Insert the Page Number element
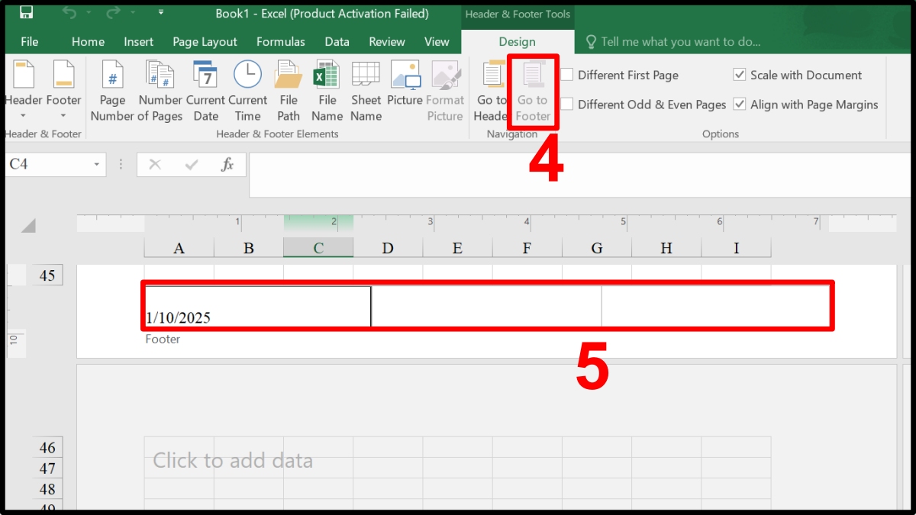The width and height of the screenshot is (916, 515). 112,84
